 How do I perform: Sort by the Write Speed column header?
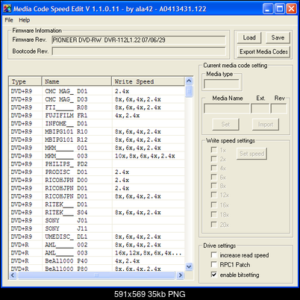148,81
